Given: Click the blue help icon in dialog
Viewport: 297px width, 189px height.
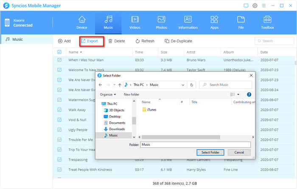Looking at the screenshot, I should (x=249, y=94).
